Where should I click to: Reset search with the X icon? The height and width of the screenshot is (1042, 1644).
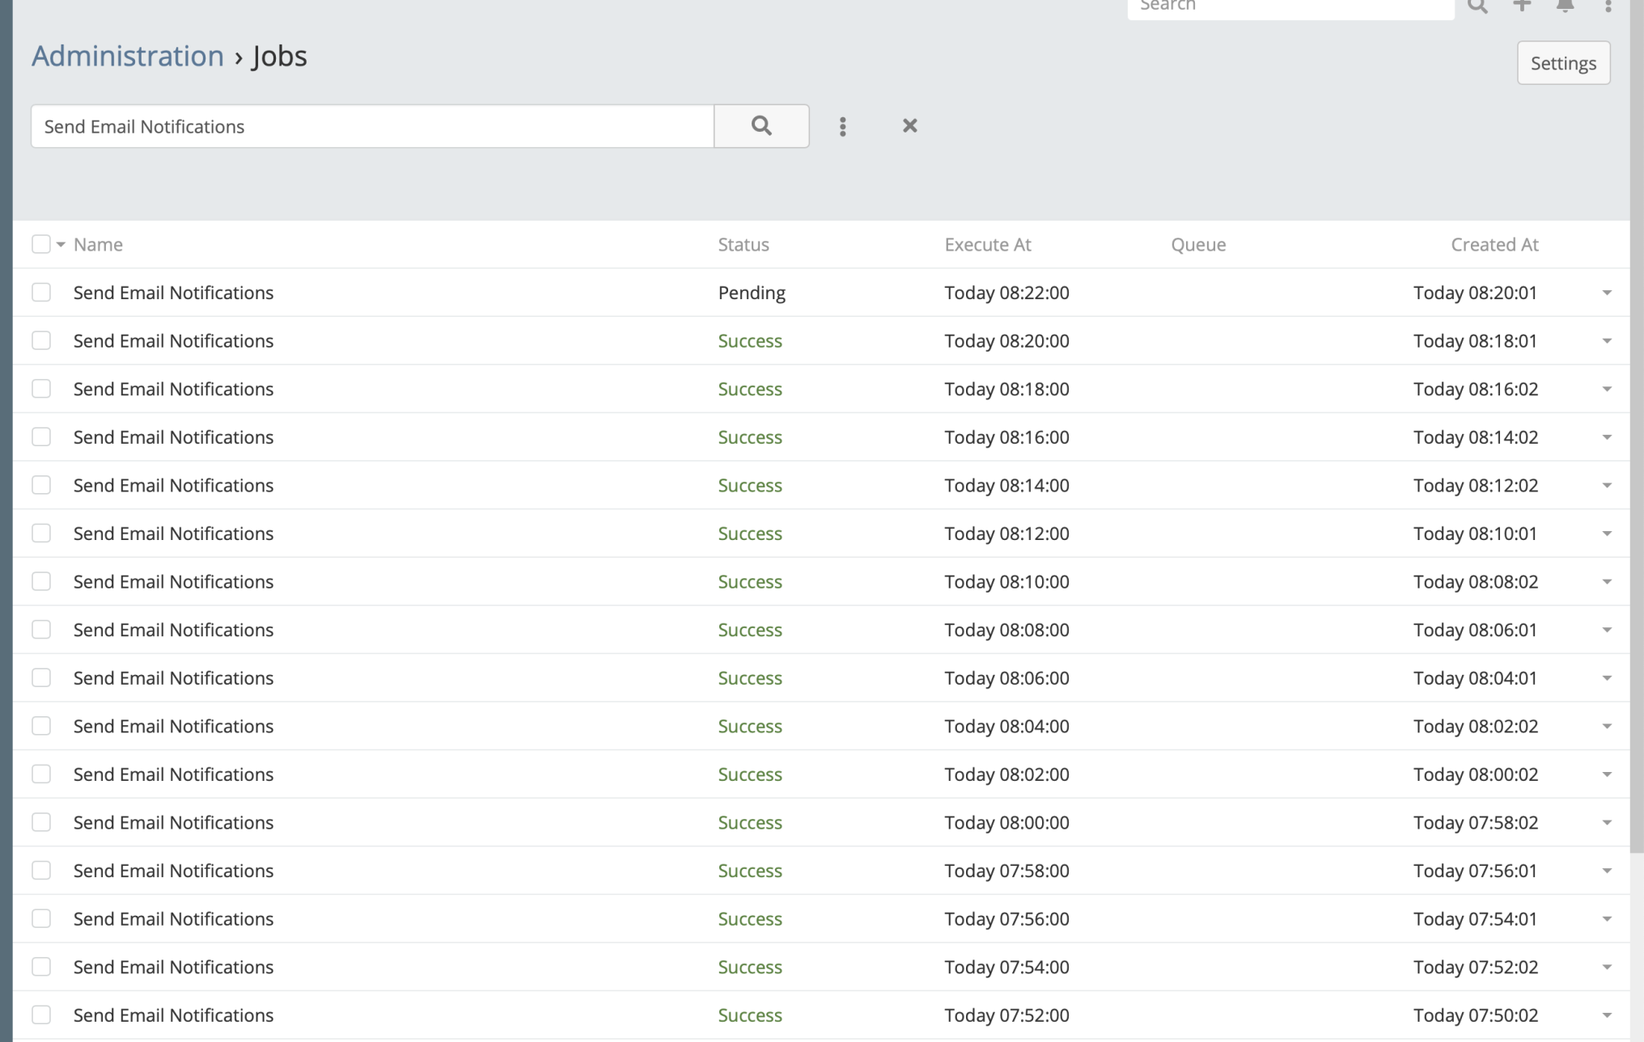pos(909,126)
